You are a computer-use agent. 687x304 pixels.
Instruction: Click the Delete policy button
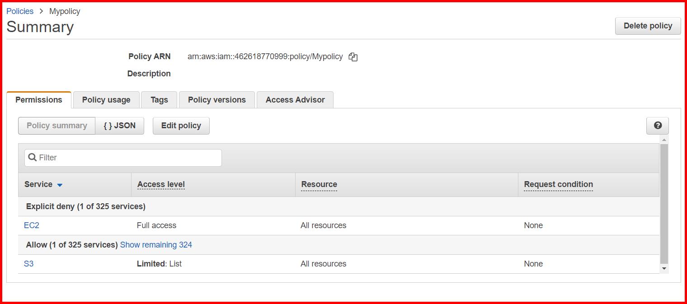pyautogui.click(x=648, y=26)
